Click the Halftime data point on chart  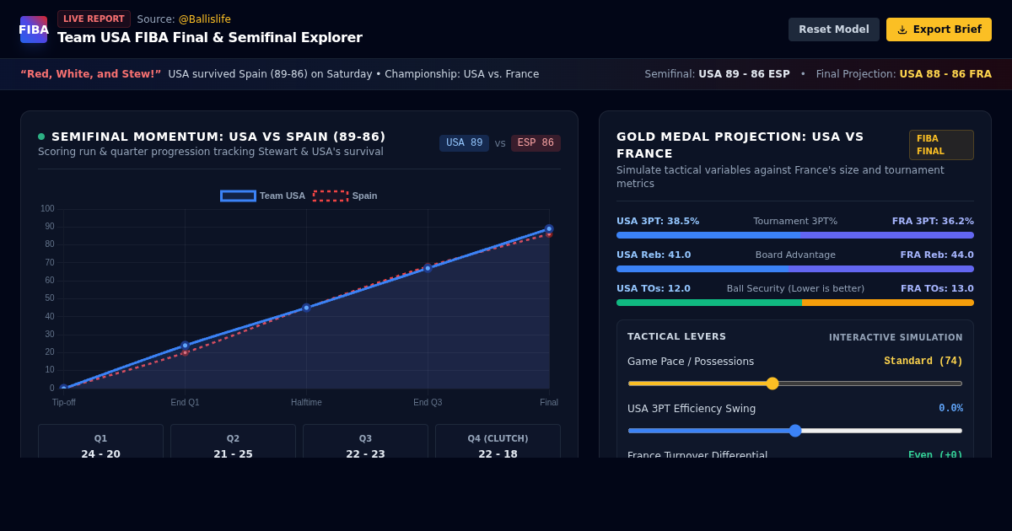[306, 308]
